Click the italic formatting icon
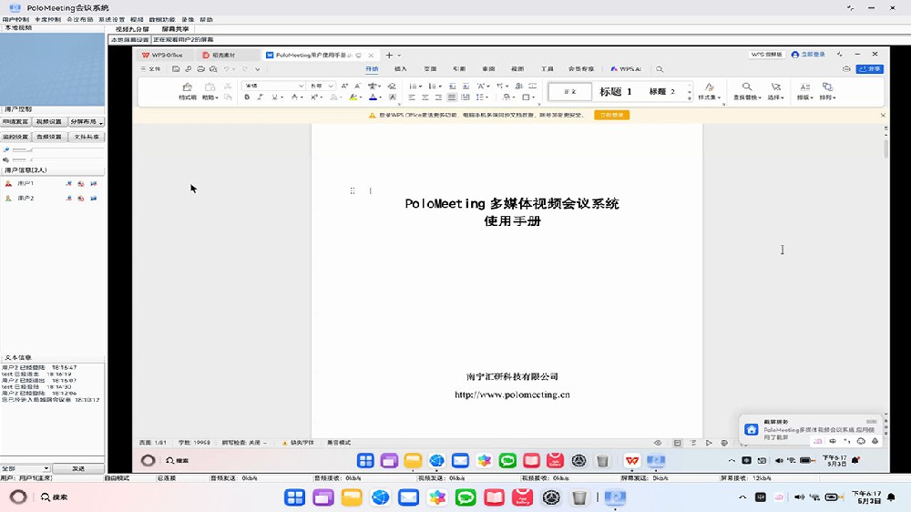 tap(260, 97)
